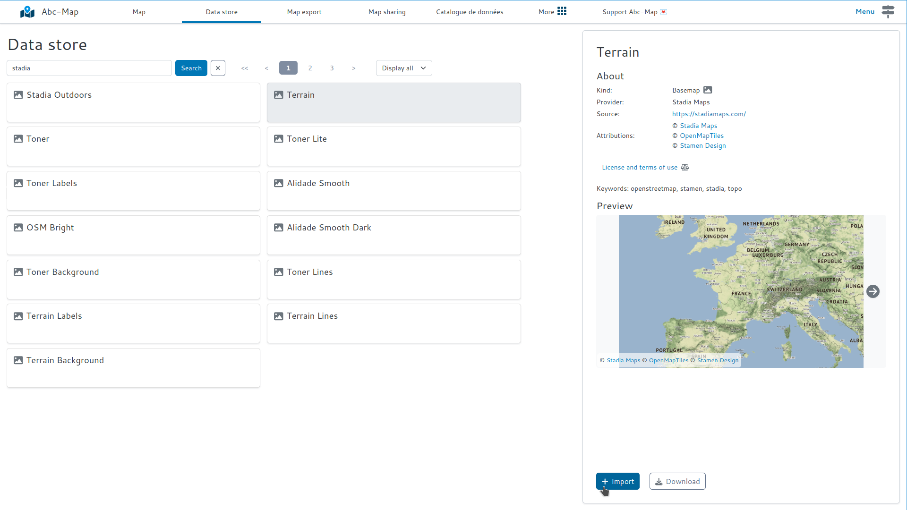This screenshot has width=907, height=510.
Task: Click the Abc-Map logo icon
Action: click(x=27, y=11)
